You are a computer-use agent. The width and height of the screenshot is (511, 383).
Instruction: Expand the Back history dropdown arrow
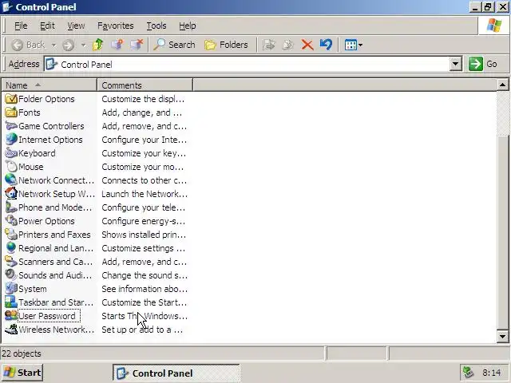coord(53,45)
